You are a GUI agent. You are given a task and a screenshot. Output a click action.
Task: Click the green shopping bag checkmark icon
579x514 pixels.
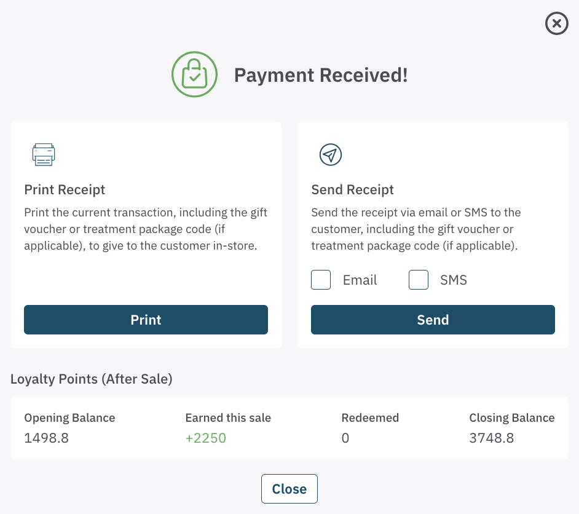194,74
